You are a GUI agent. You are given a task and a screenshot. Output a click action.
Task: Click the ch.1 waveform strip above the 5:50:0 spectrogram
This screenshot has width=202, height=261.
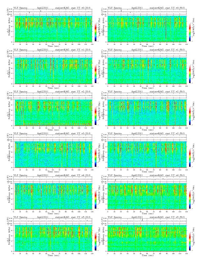click(147, 221)
